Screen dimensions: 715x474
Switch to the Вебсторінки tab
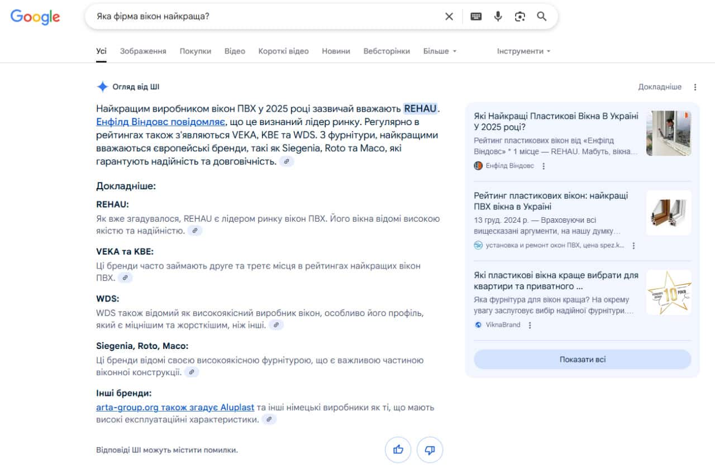tap(387, 51)
